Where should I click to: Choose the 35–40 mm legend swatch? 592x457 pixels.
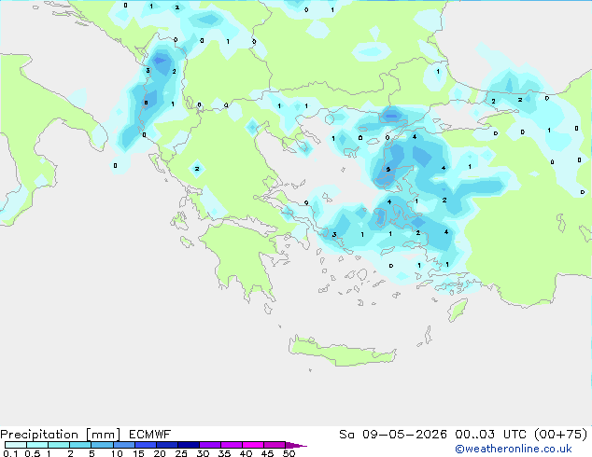coord(232,445)
